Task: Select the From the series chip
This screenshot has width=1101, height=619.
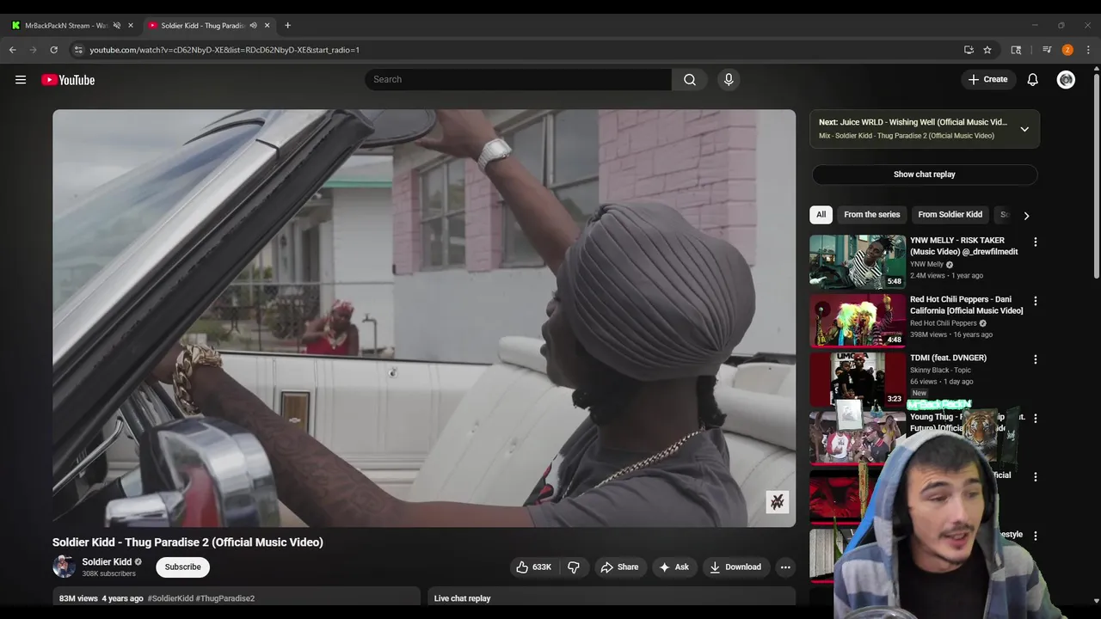Action: tap(871, 215)
